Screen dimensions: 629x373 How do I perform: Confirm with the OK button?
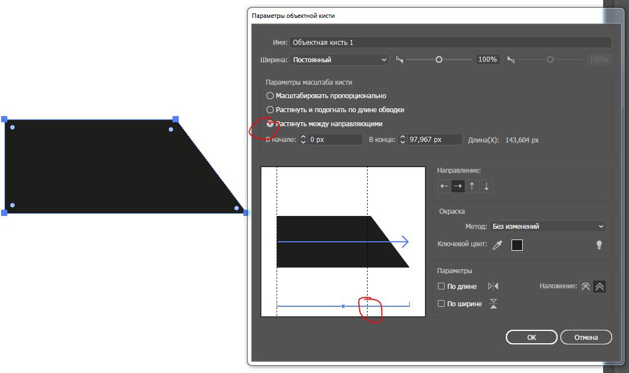point(532,337)
